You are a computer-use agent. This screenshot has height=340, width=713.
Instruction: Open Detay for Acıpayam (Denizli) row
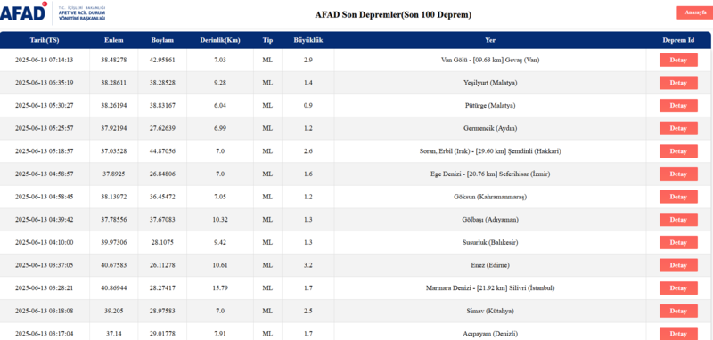678,334
